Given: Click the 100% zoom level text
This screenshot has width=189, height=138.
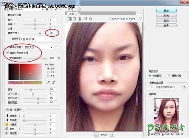Looking at the screenshot, I should pos(104,135).
